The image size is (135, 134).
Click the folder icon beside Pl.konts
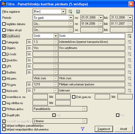pyautogui.click(x=29, y=84)
